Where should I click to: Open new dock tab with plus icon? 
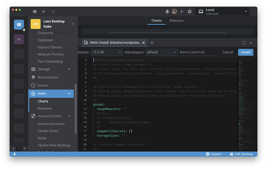point(152,43)
